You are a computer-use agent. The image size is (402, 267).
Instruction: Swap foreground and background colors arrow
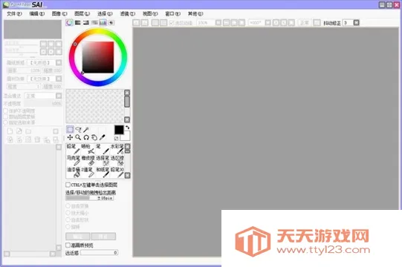(127, 128)
